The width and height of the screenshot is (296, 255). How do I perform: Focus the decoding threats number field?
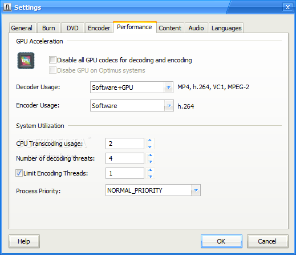pos(125,158)
